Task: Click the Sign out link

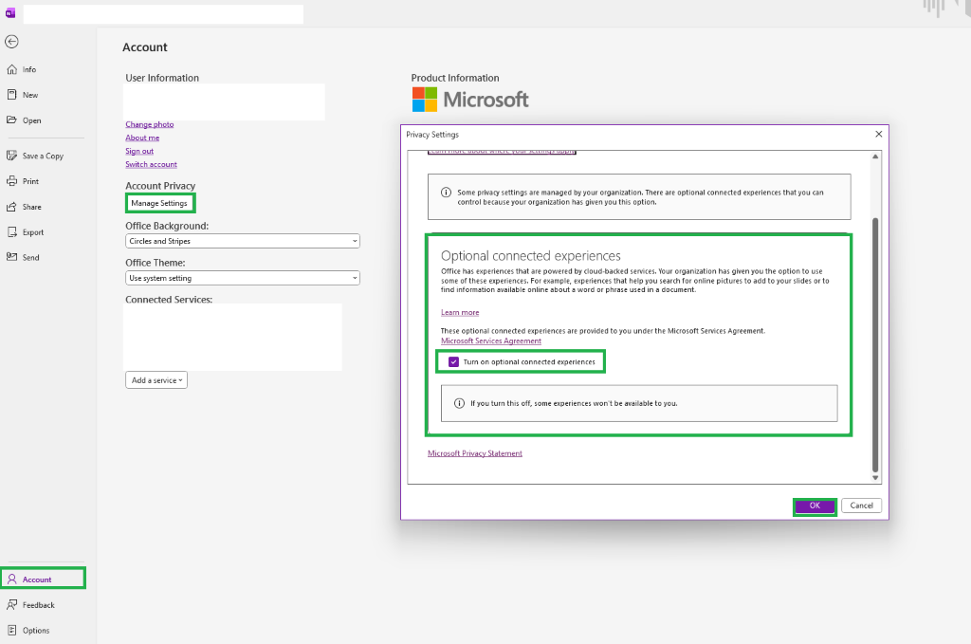Action: point(139,151)
